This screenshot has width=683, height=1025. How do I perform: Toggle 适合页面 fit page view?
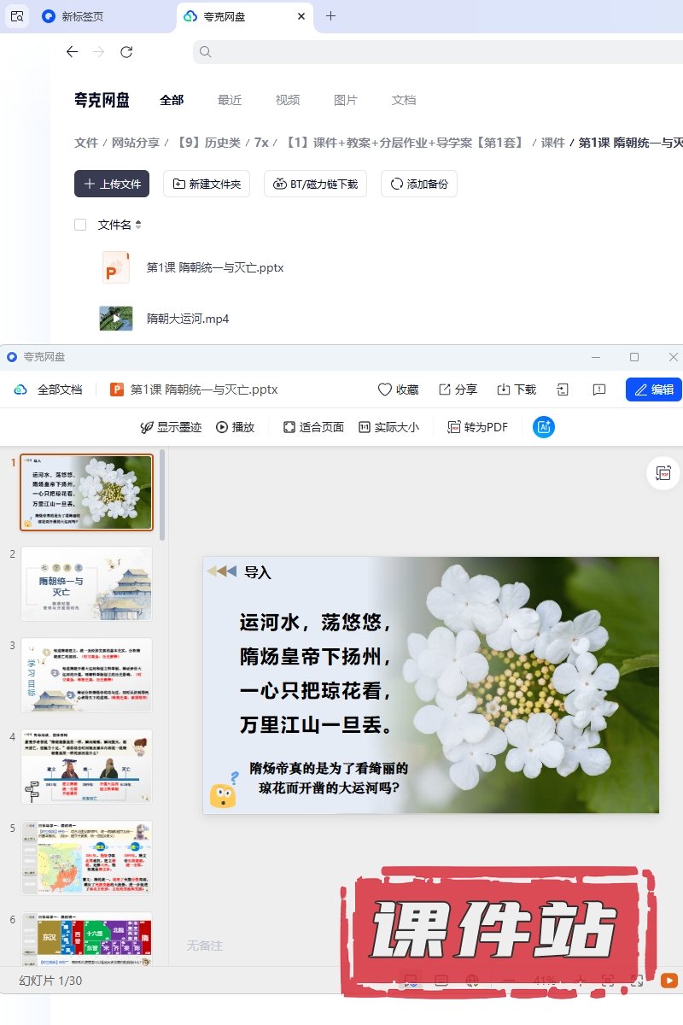(x=313, y=427)
